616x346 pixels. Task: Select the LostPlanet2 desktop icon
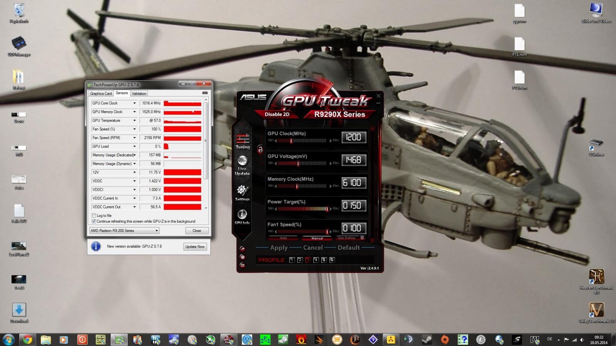pos(19,249)
